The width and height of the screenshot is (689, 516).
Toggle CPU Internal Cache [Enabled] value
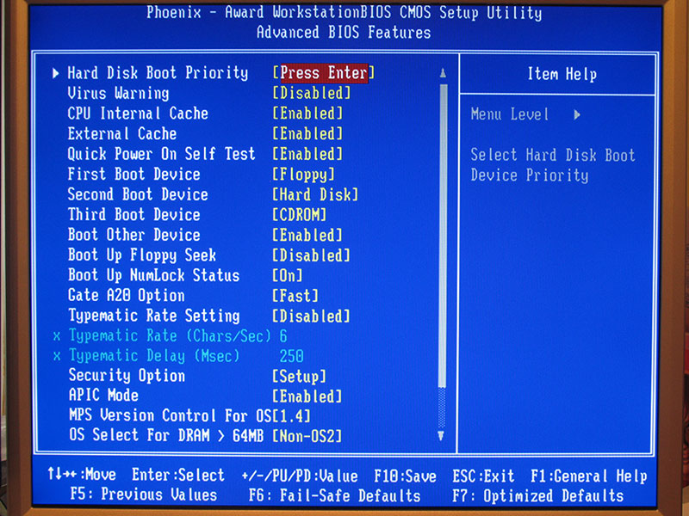(x=307, y=114)
